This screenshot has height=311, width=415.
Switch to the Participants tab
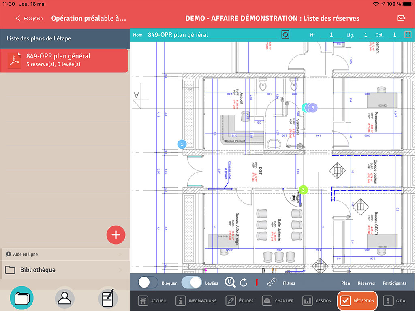click(x=394, y=283)
